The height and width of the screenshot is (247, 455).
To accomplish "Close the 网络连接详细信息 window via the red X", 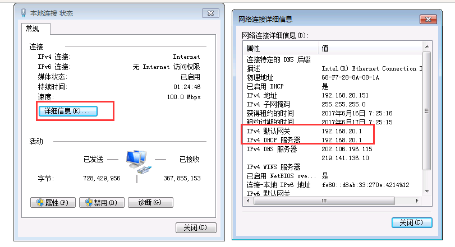I will [x=428, y=20].
